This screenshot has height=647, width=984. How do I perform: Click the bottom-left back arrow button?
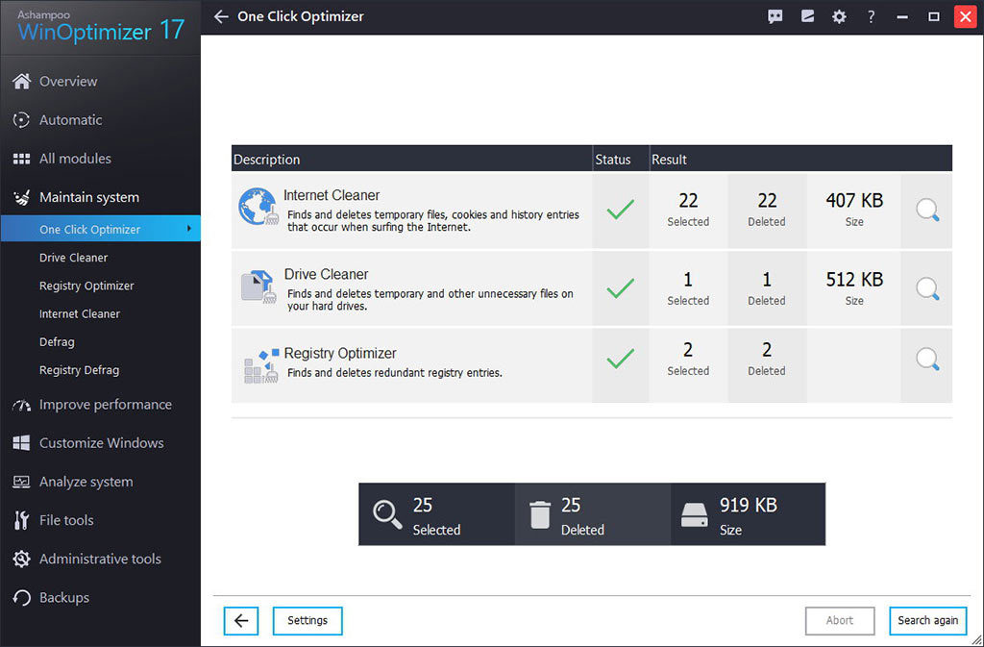click(241, 621)
